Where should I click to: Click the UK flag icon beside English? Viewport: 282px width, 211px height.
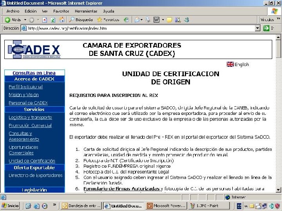(230, 64)
